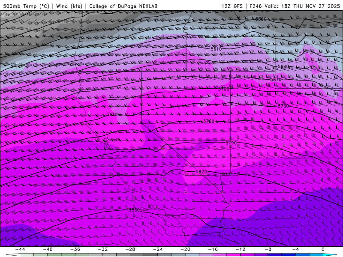The image size is (343, 257).
Task: Click the "500mb Temp (°C)" title text
Action: point(26,6)
